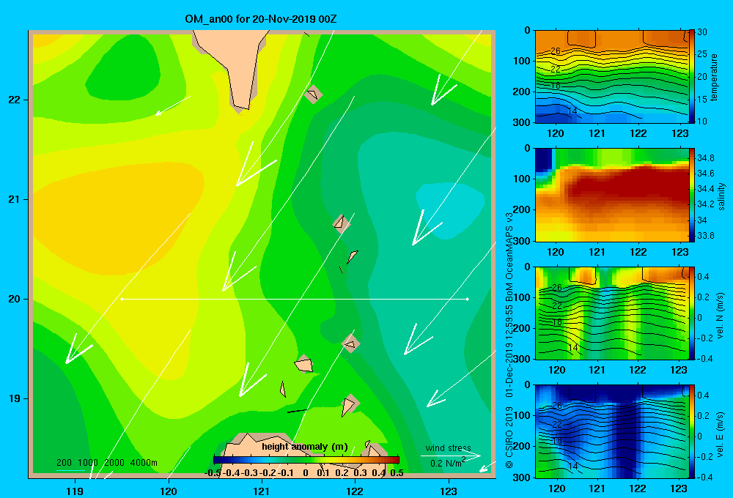The width and height of the screenshot is (733, 498).
Task: Click the 'vel. N (m/s)' vertical label
Action: 721,316
